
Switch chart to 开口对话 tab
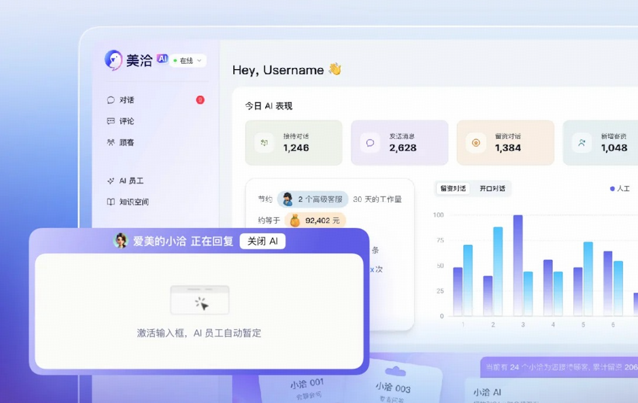[x=492, y=189]
